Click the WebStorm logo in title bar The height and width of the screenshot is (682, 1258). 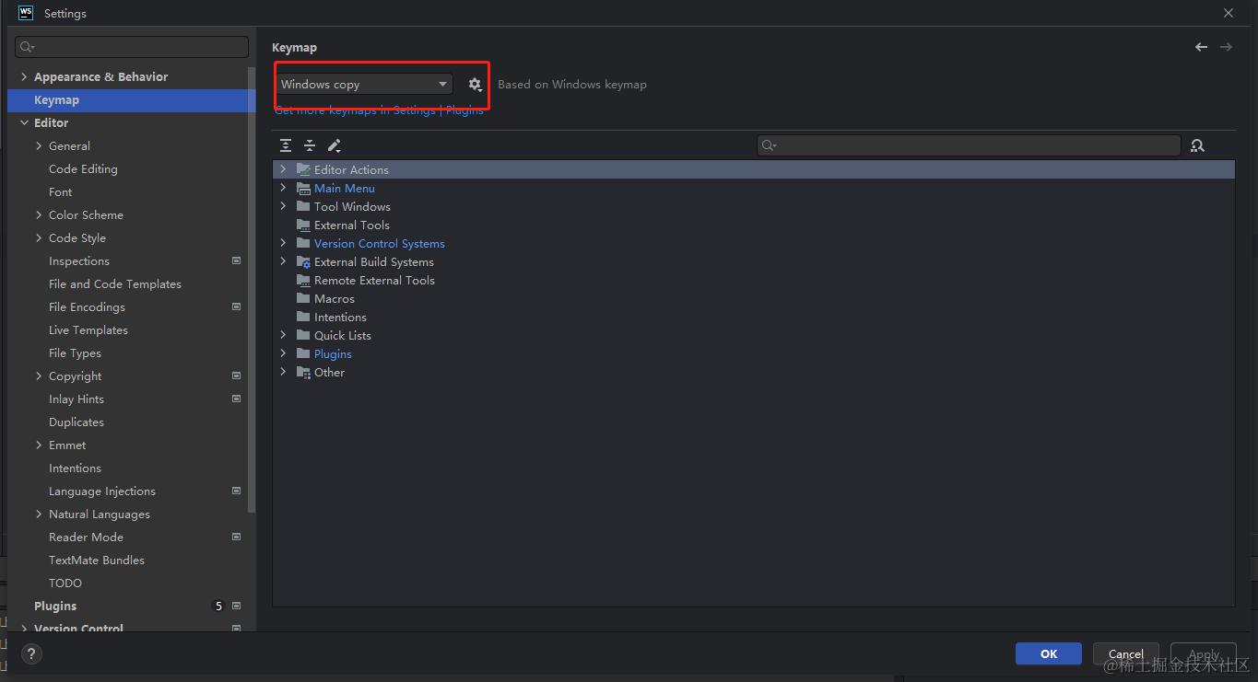pyautogui.click(x=26, y=13)
